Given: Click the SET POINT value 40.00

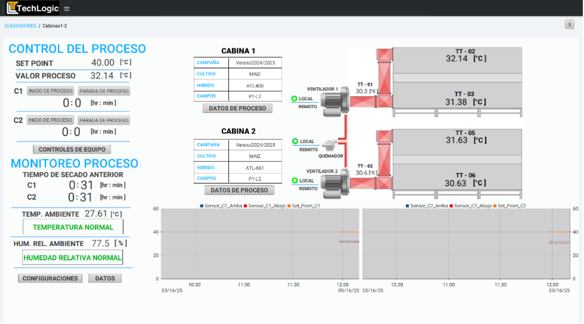Looking at the screenshot, I should (x=102, y=63).
